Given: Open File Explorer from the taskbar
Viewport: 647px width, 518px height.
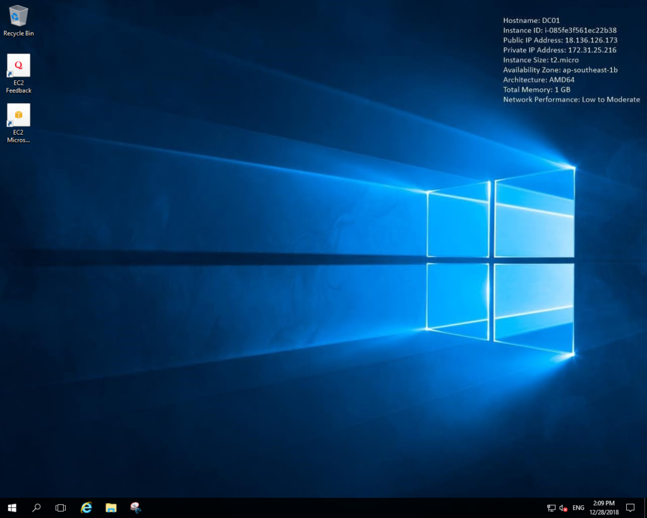Looking at the screenshot, I should (111, 508).
